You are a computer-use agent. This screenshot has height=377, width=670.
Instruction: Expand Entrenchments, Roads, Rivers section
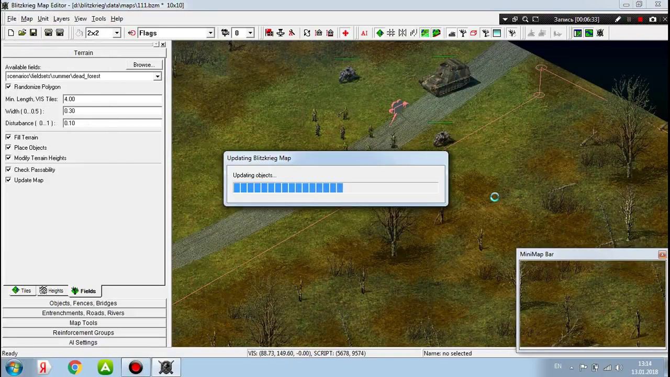(83, 313)
